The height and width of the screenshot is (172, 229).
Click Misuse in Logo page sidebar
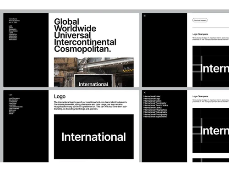click(x=11, y=113)
